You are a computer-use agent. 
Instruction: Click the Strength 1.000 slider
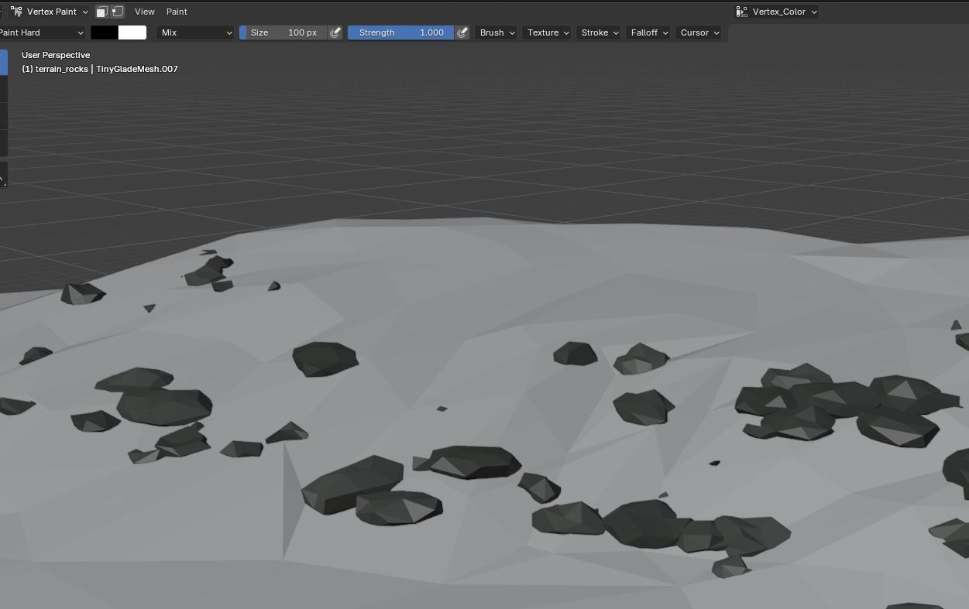(401, 33)
